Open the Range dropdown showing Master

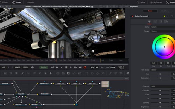(163, 31)
